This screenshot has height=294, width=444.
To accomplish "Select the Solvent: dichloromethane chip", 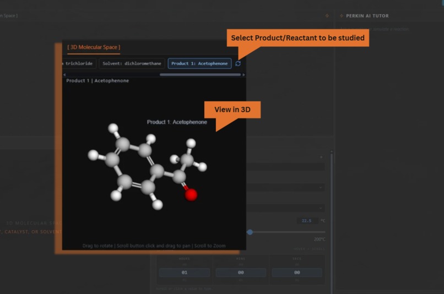I will click(x=132, y=63).
